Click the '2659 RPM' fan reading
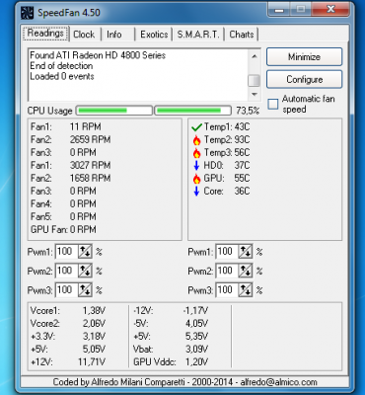The image size is (365, 395). (90, 140)
